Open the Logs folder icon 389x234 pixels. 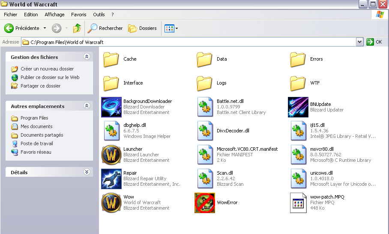[x=204, y=83]
